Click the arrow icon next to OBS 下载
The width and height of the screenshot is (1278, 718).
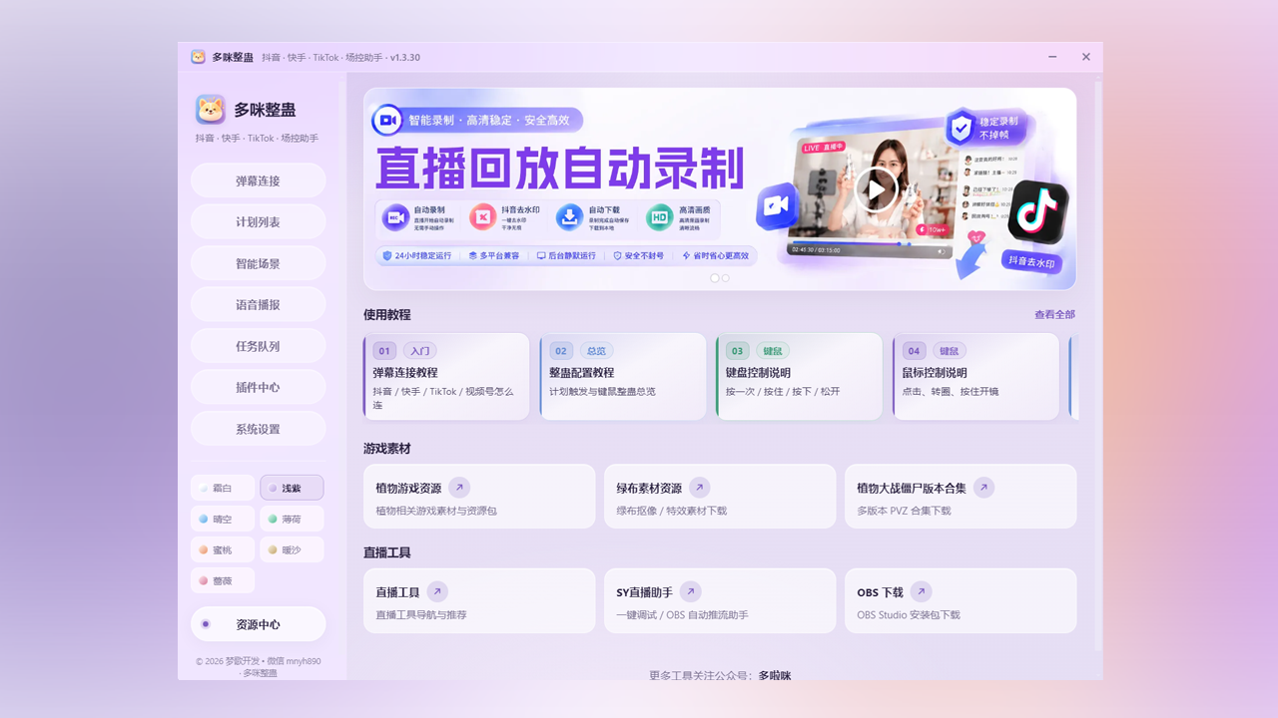click(921, 592)
